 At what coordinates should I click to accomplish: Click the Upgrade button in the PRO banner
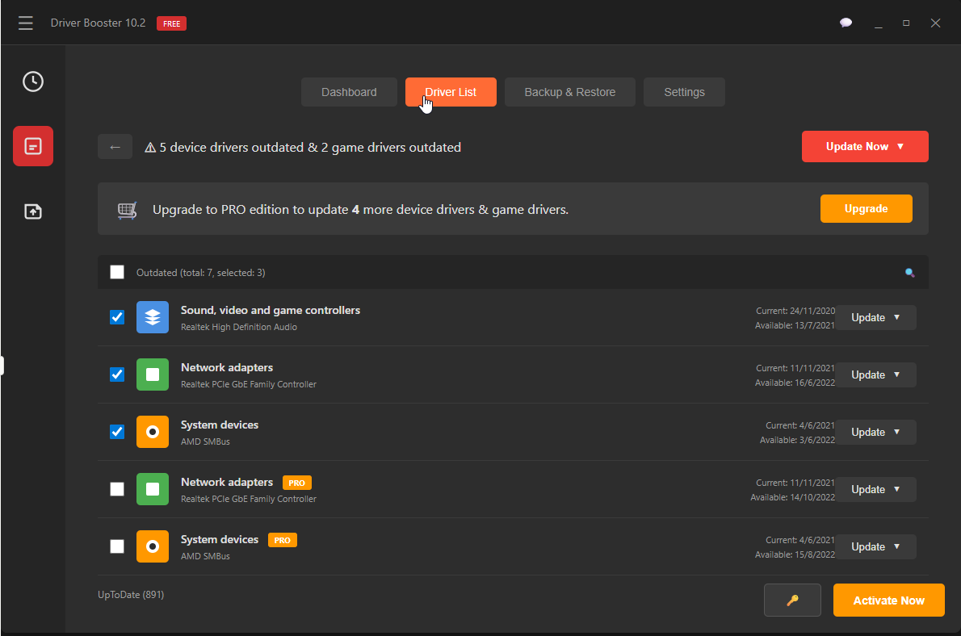point(866,208)
